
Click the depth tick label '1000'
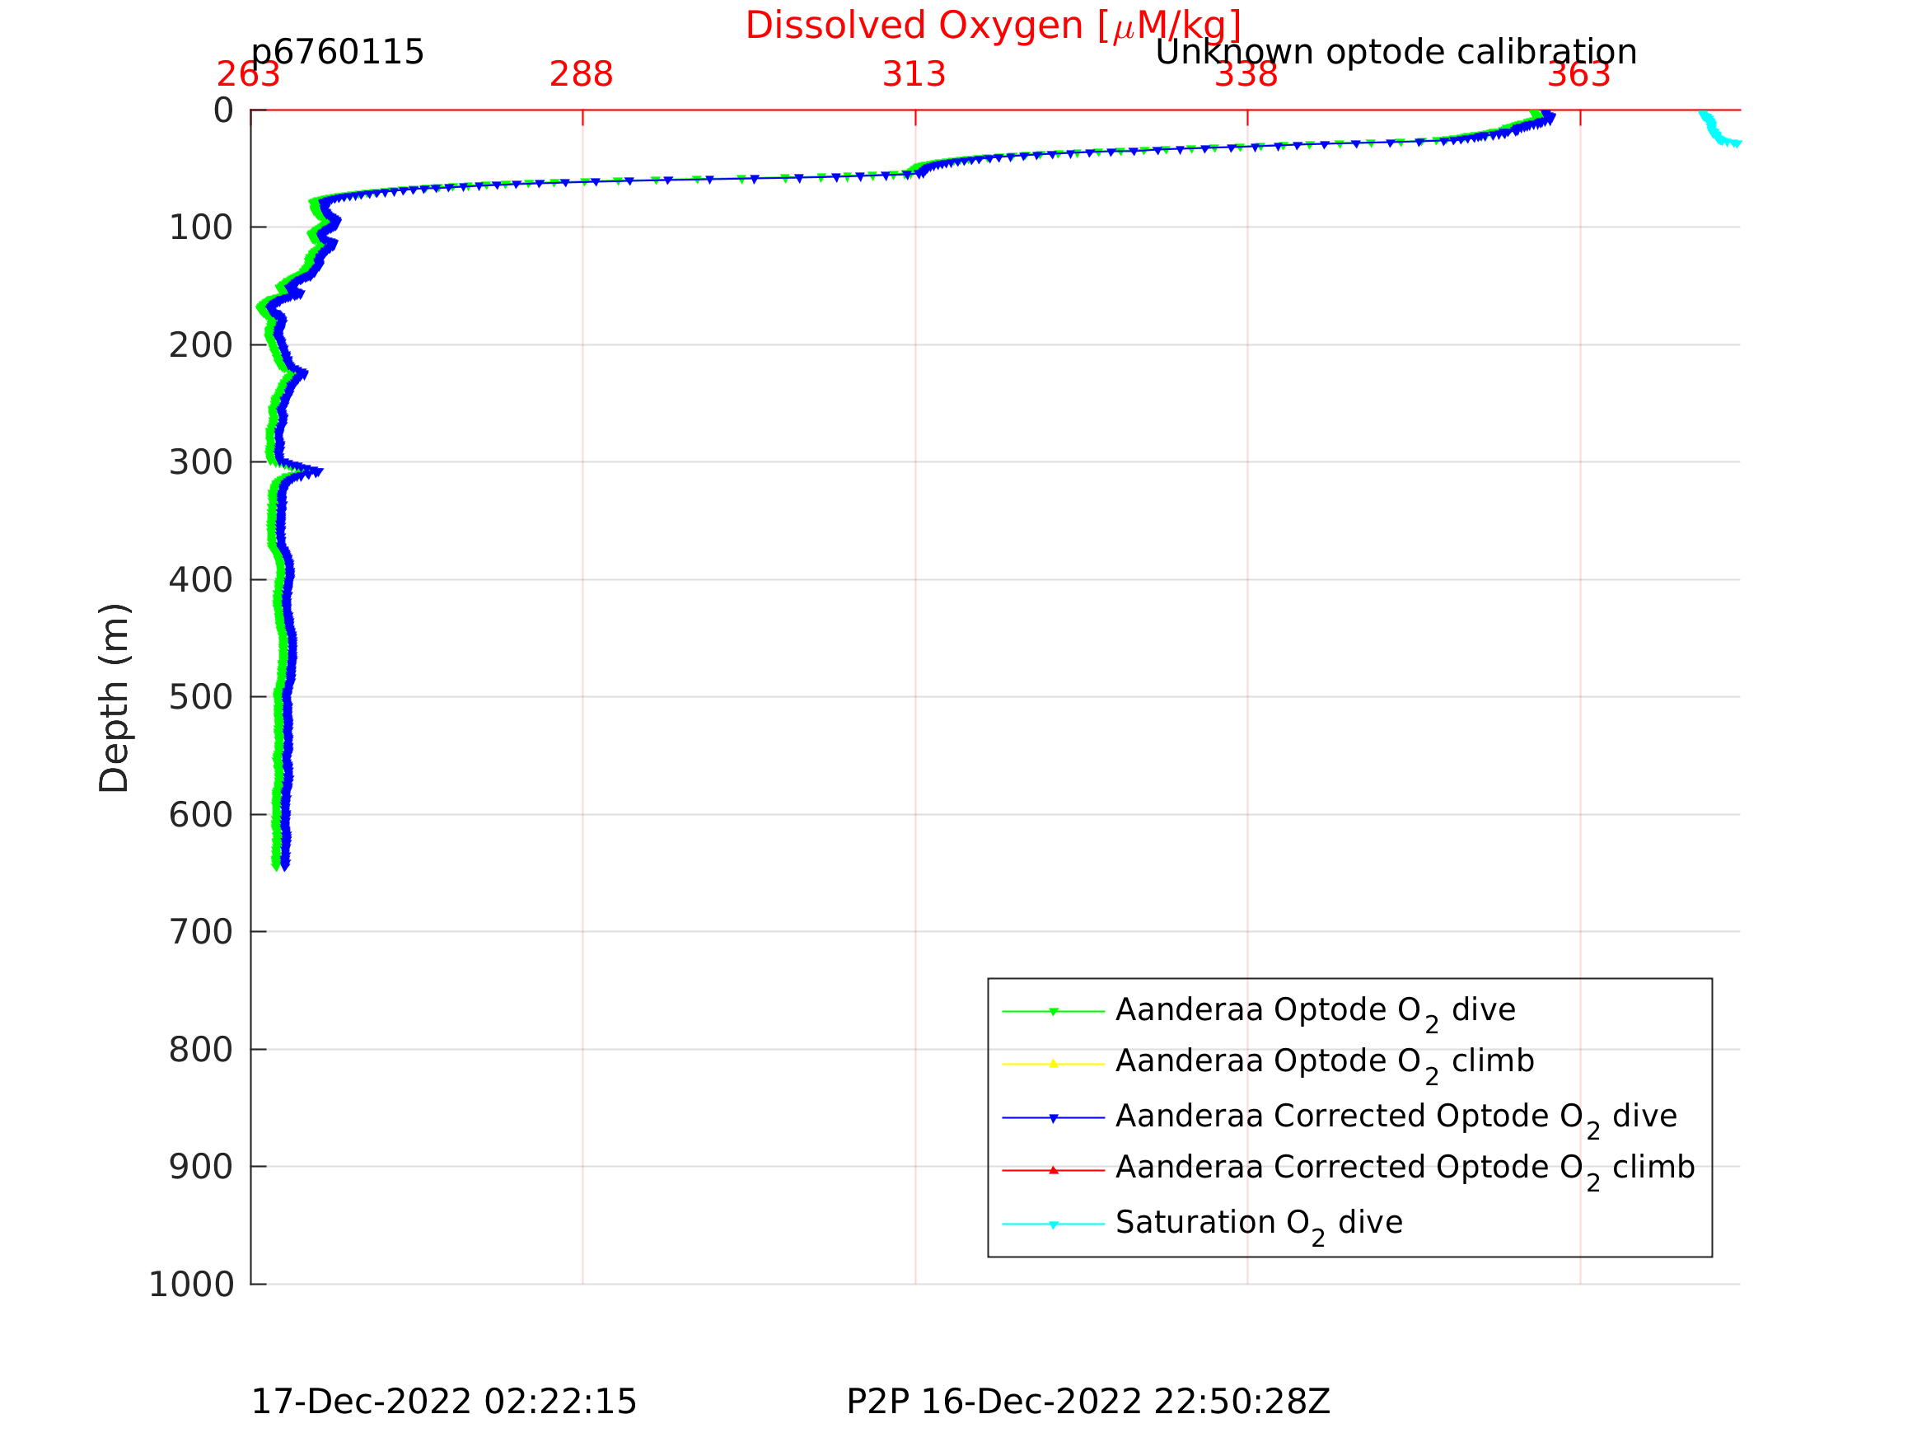pyautogui.click(x=191, y=1284)
